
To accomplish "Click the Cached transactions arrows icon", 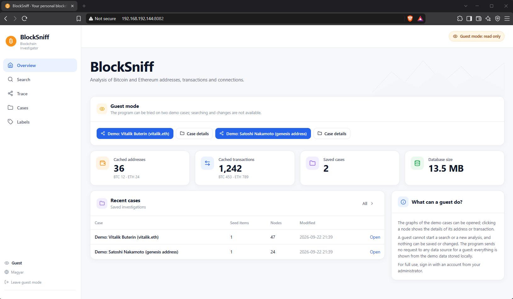I will pyautogui.click(x=207, y=163).
